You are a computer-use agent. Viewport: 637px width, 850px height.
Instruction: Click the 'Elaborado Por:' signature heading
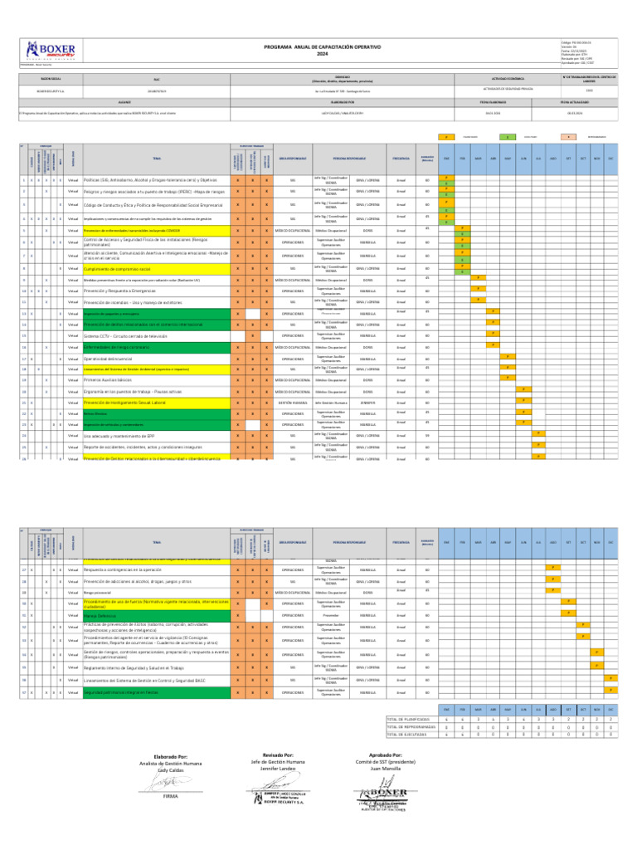(170, 757)
